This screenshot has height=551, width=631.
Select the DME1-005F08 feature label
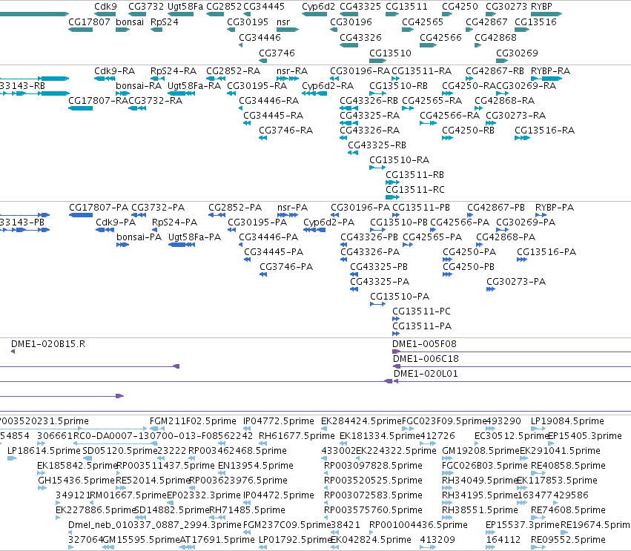point(425,343)
